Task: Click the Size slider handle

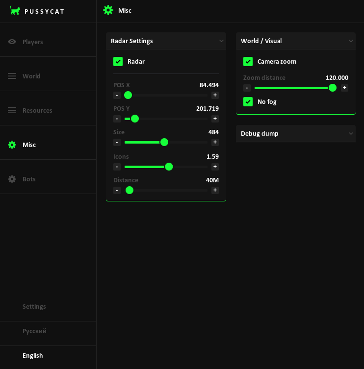Action: pos(164,142)
